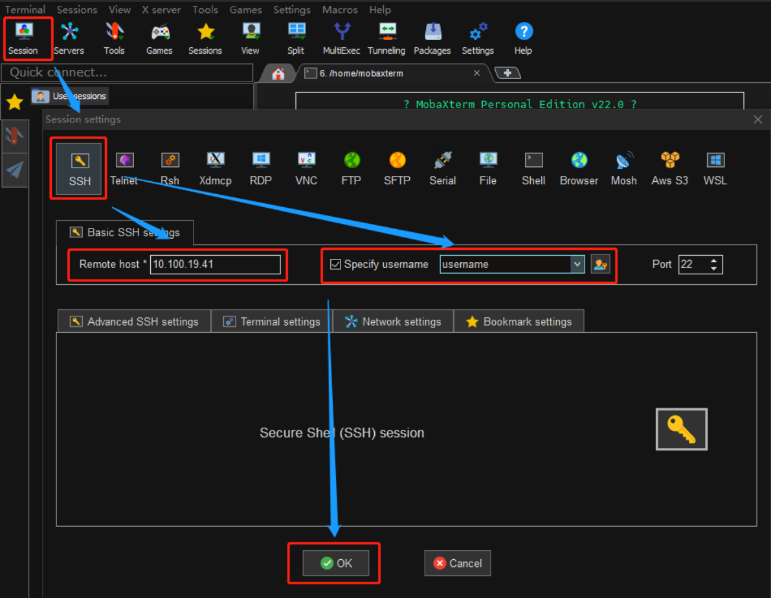Screen dimensions: 771x598
Task: Choose the RDP session type
Action: tap(261, 168)
